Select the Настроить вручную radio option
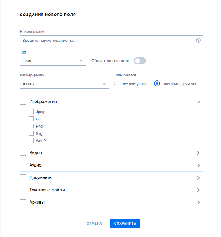Screen dimensions: 221x237 pyautogui.click(x=157, y=83)
